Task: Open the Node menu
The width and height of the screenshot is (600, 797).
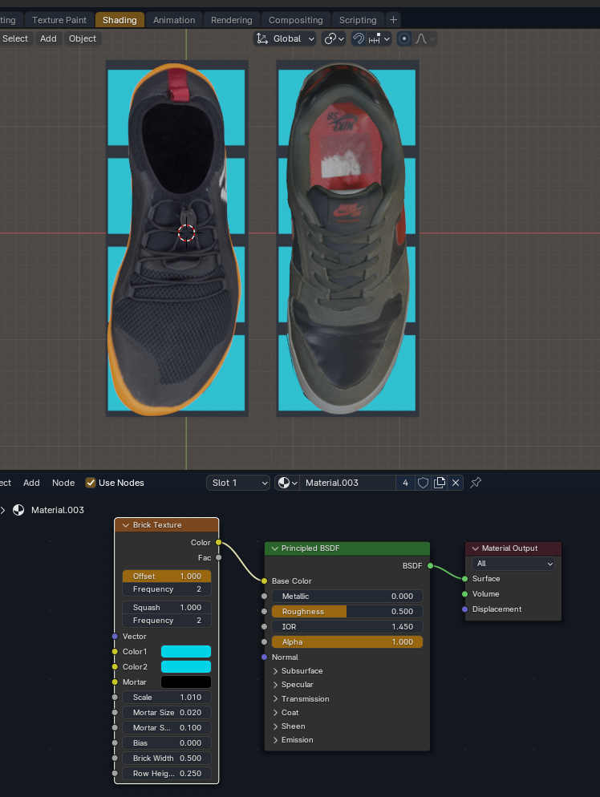Action: click(63, 483)
